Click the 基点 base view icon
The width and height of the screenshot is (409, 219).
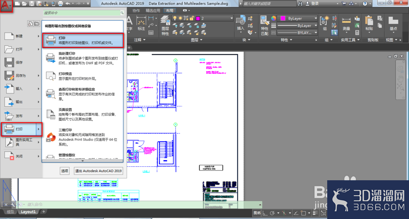(393, 23)
